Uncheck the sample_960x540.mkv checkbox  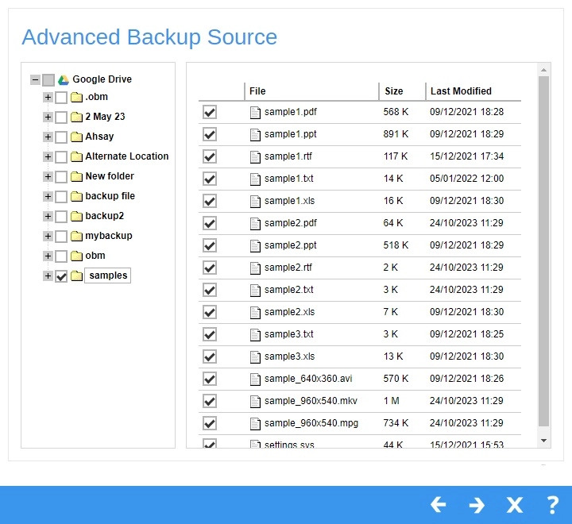(210, 401)
